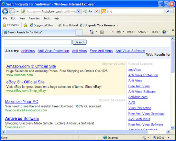Click Anti Virus Software in Also try
This screenshot has height=141, width=176.
130,51
